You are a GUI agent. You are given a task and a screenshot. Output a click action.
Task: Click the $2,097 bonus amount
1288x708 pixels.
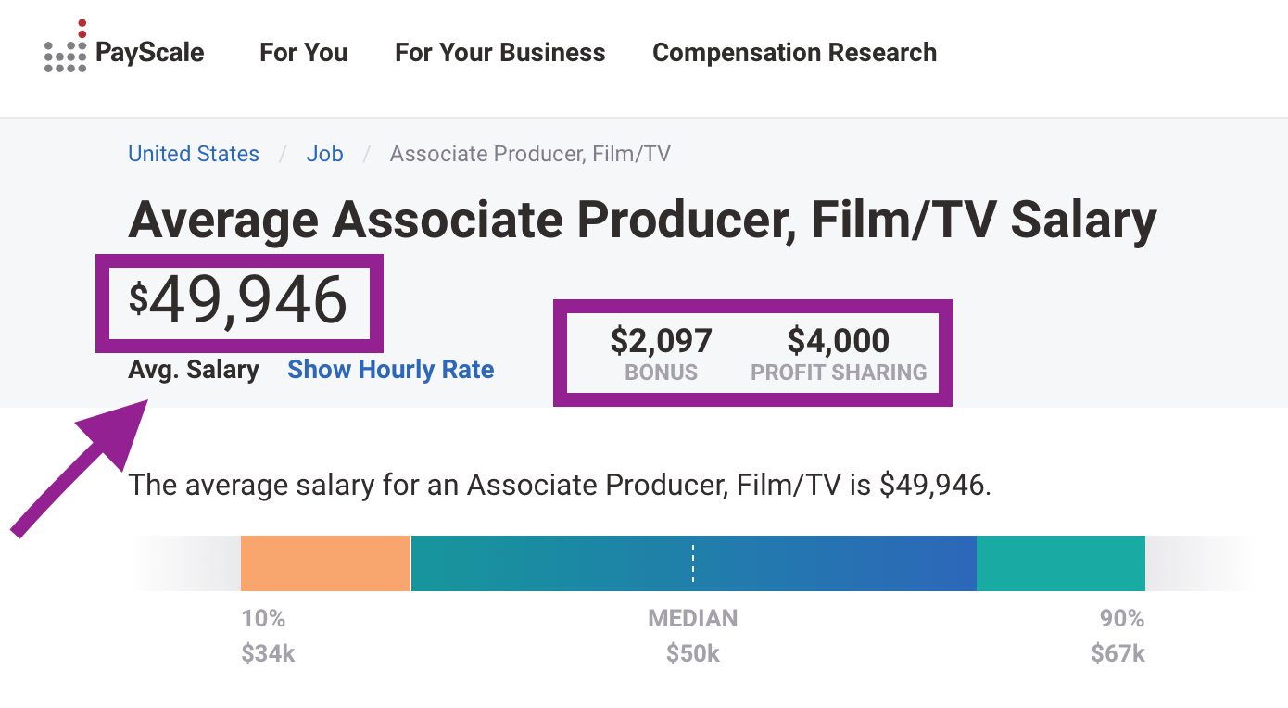661,341
